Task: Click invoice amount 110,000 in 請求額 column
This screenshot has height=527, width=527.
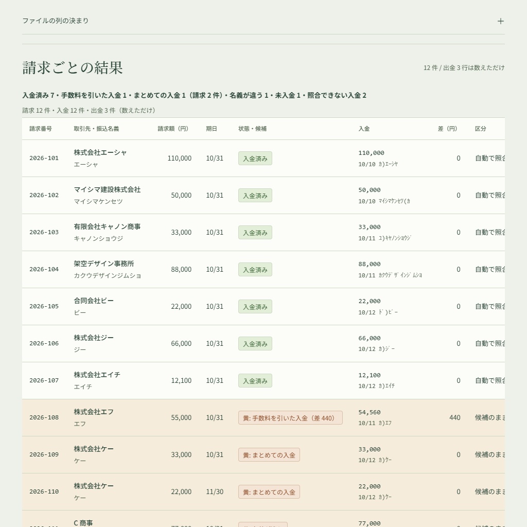Action: point(180,159)
